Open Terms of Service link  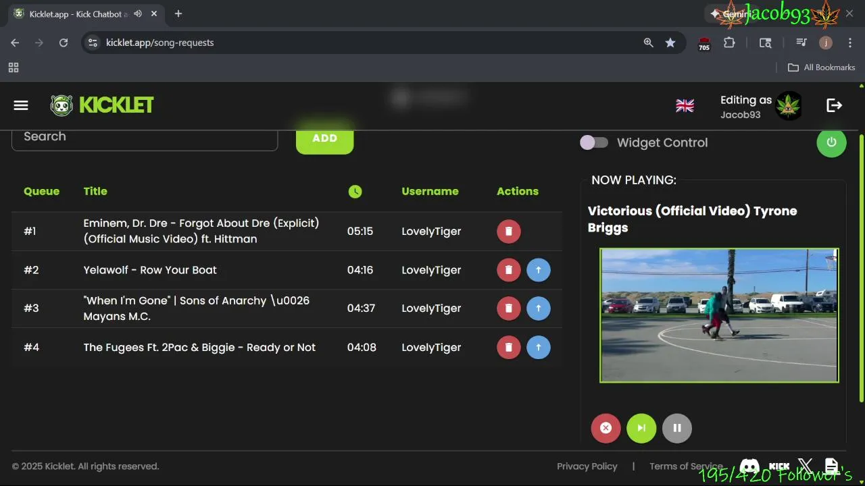point(686,466)
